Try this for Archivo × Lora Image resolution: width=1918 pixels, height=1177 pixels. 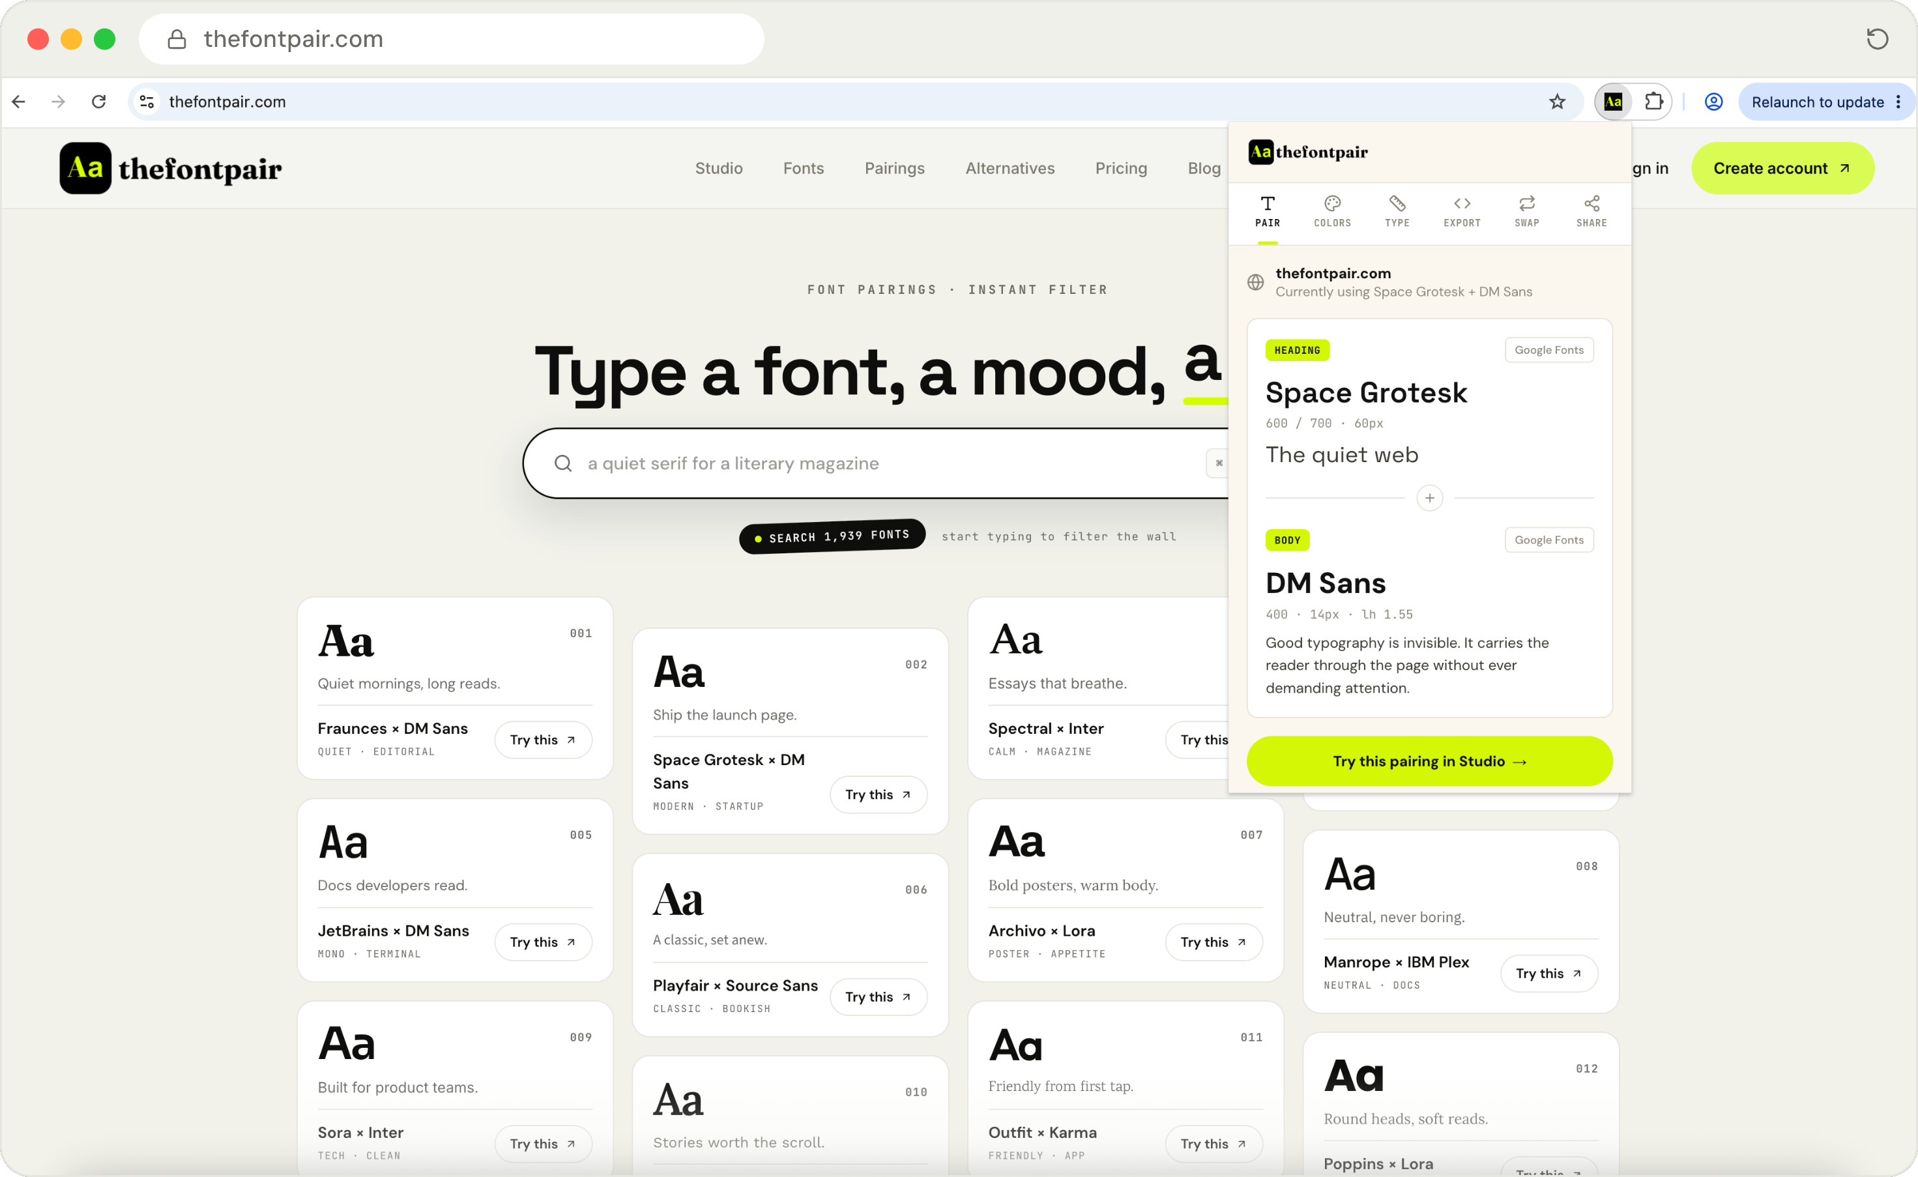[1213, 942]
